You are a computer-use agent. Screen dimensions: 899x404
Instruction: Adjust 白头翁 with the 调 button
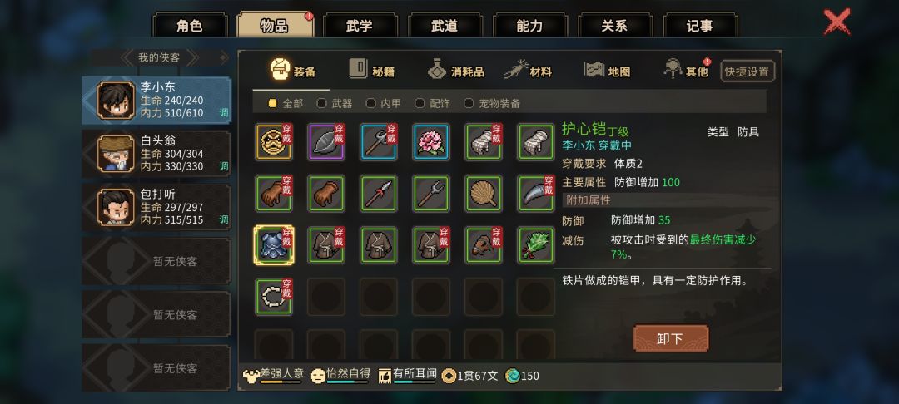tap(224, 166)
